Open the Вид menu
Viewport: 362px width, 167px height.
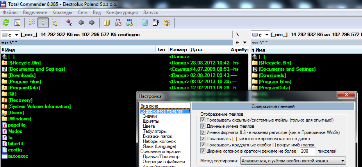pyautogui.click(x=97, y=12)
